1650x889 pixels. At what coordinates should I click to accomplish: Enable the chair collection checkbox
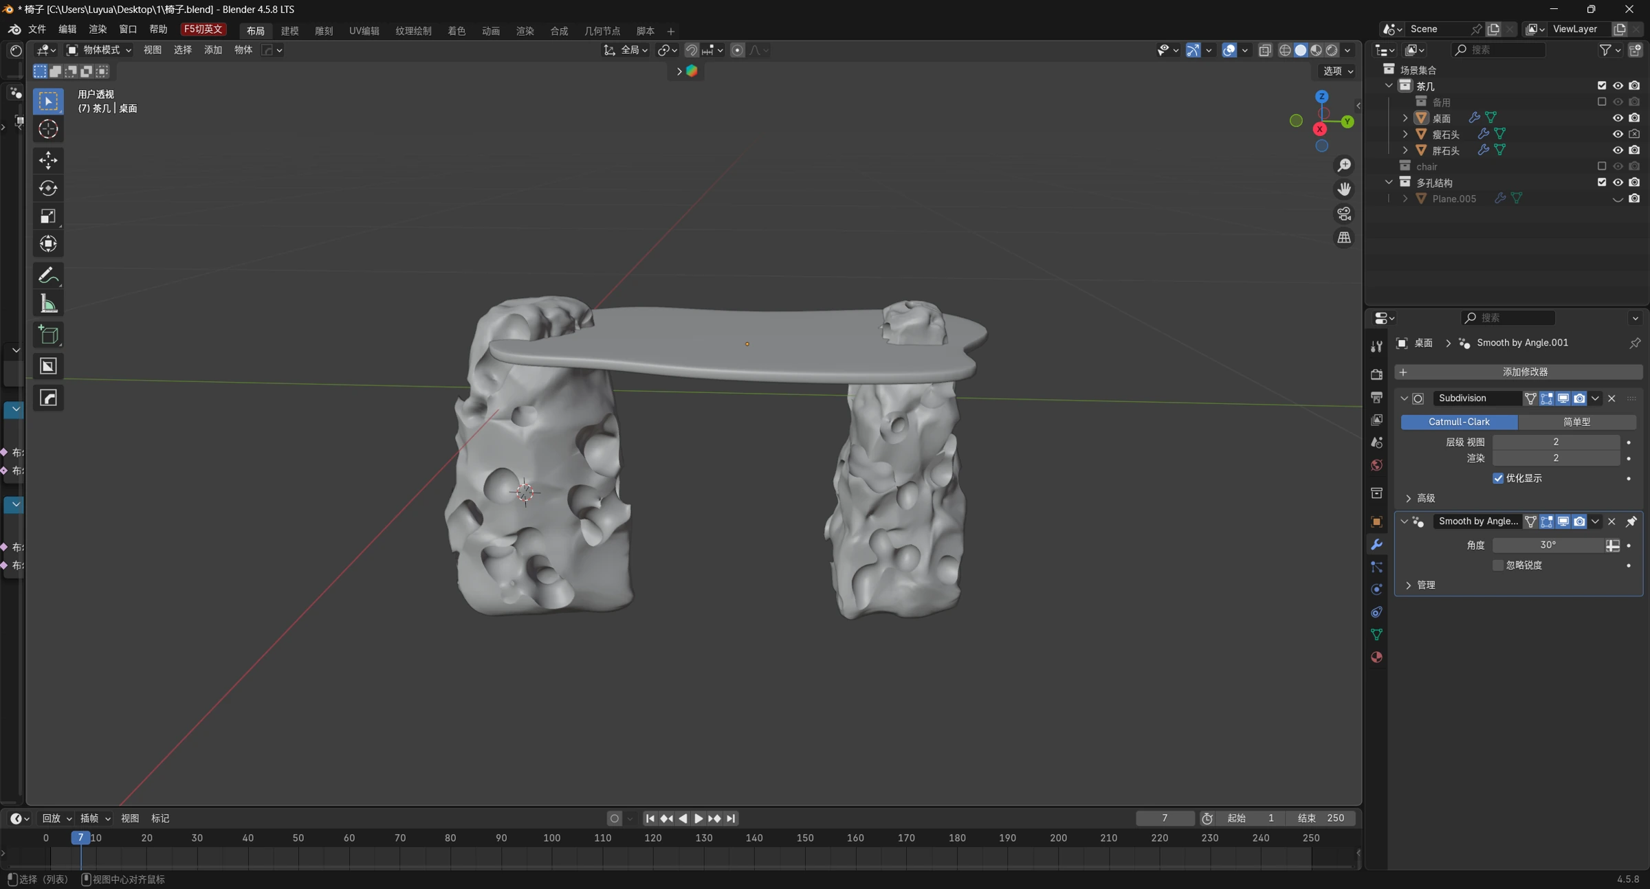(1602, 166)
